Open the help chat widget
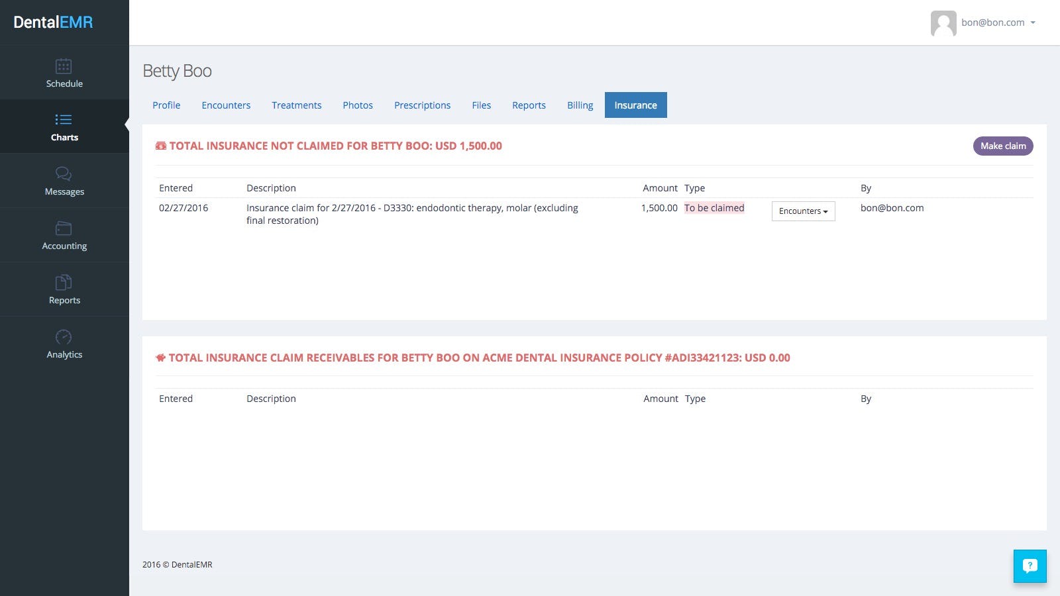The height and width of the screenshot is (596, 1060). tap(1030, 566)
